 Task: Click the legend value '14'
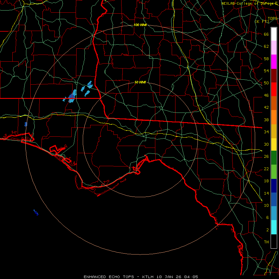(266, 193)
